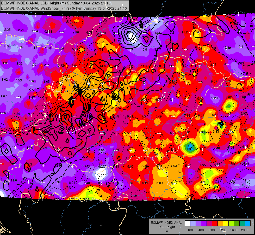
Task: Click the 1.07 wind shear value
Action: [4, 96]
